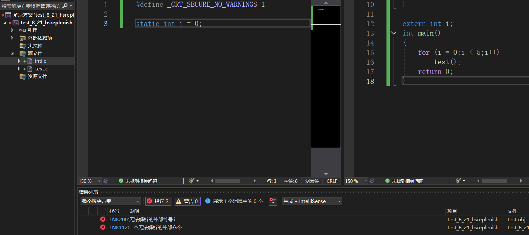Click 'extern int i;' line in right editor
The width and height of the screenshot is (529, 235).
tap(427, 24)
